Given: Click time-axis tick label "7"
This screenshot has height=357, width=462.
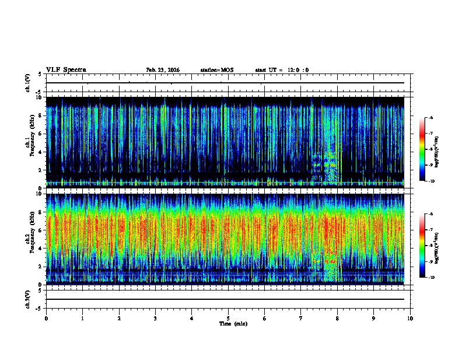Looking at the screenshot, I should 301,318.
